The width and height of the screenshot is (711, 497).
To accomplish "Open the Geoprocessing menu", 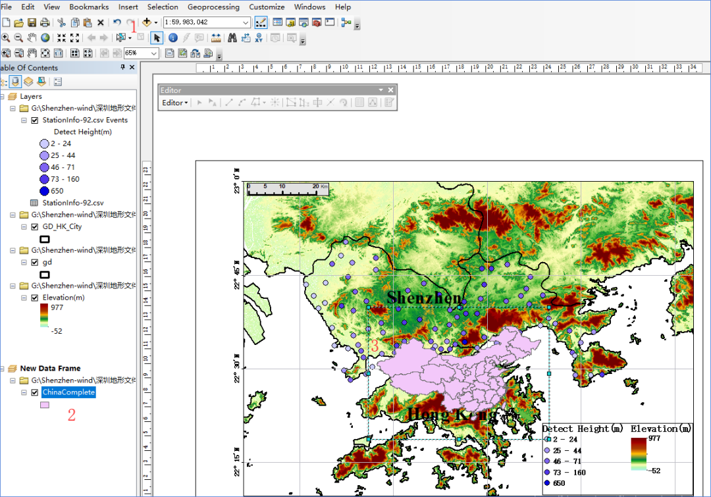I will tap(213, 7).
